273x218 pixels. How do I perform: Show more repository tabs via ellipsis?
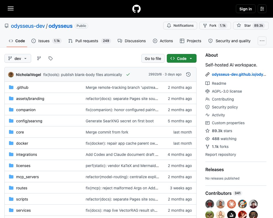point(262,41)
